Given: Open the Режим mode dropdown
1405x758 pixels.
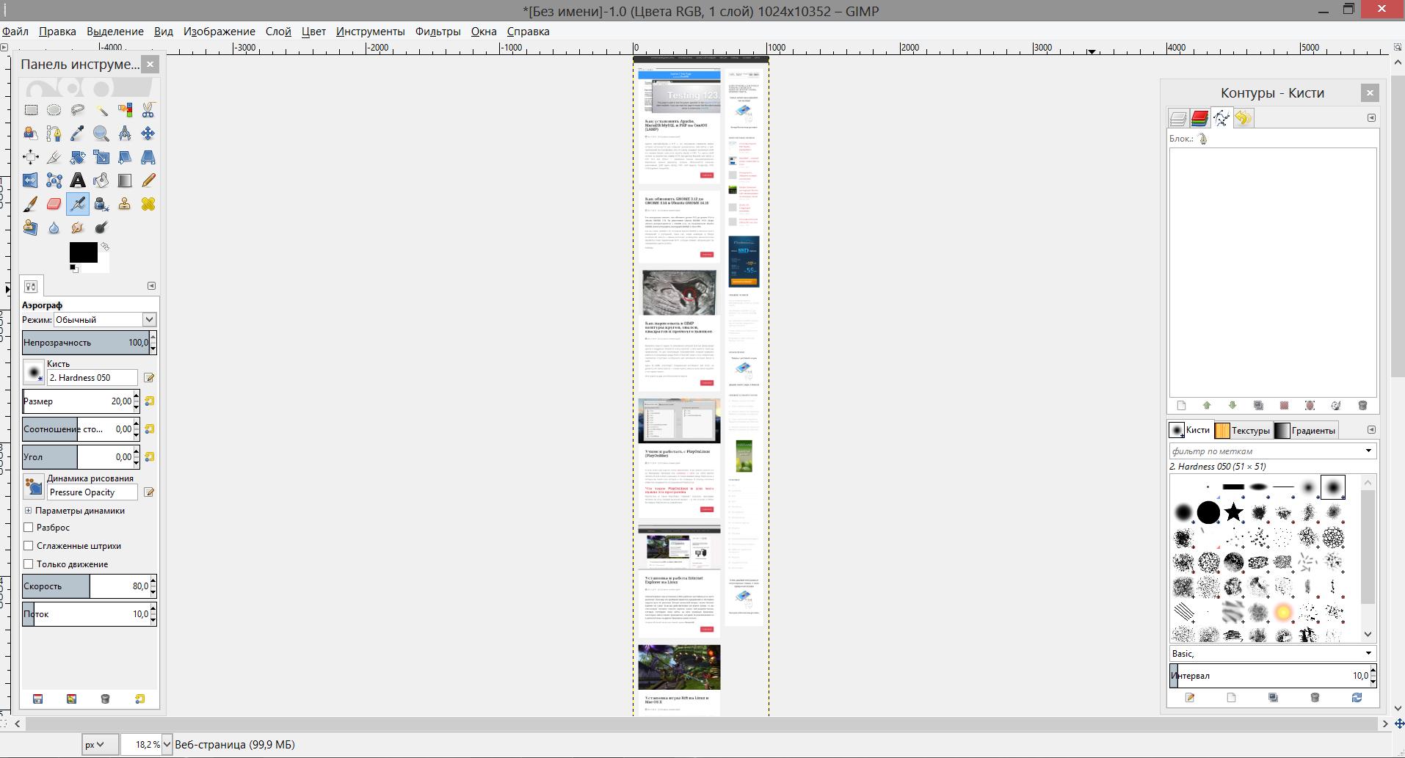Looking at the screenshot, I should 105,320.
